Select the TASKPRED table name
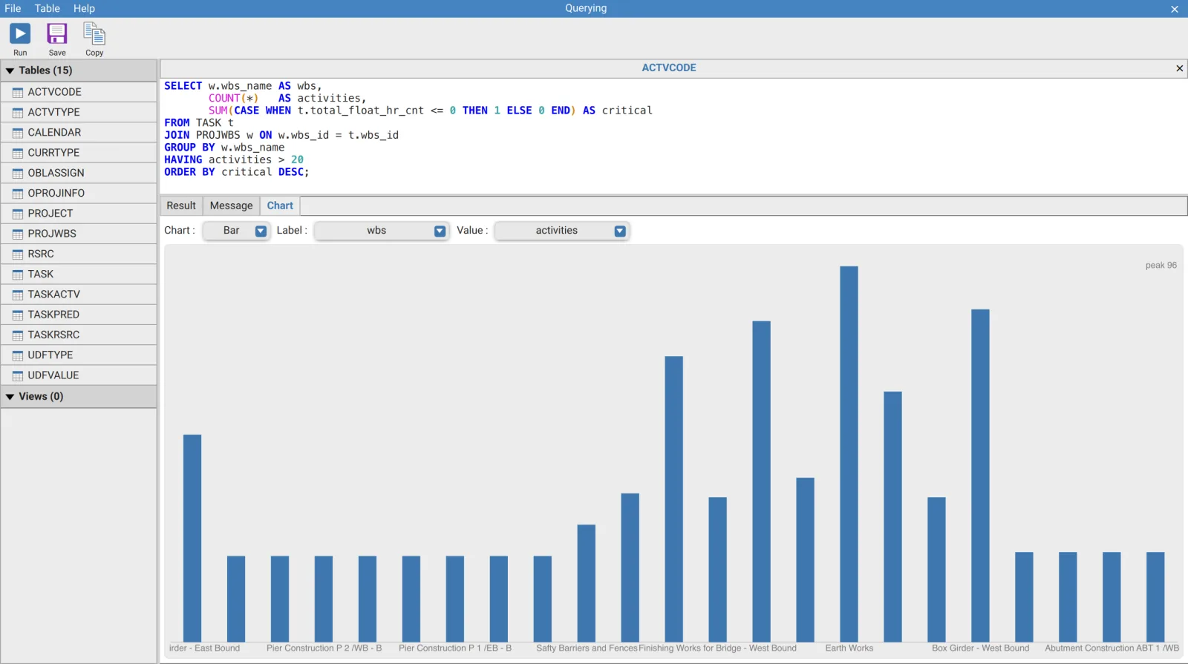Image resolution: width=1188 pixels, height=664 pixels. pyautogui.click(x=53, y=315)
